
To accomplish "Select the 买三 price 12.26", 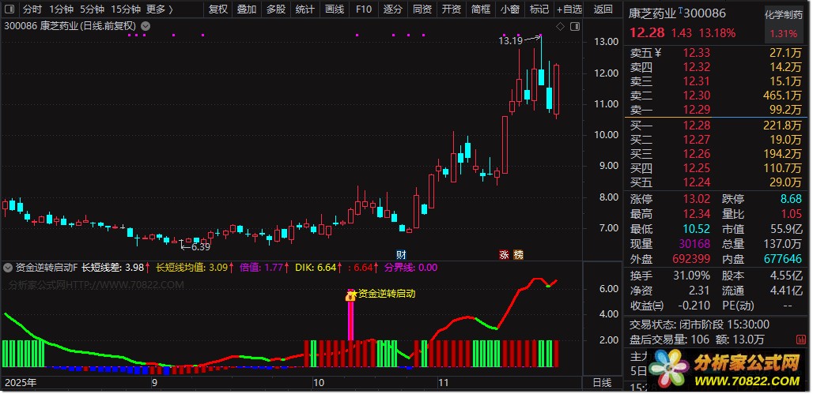I will [x=696, y=154].
